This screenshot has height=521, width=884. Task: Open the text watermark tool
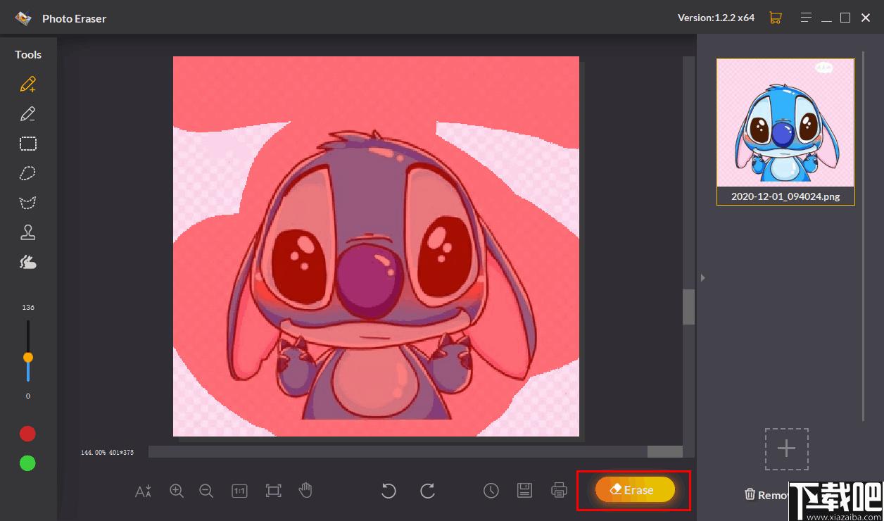(x=143, y=491)
